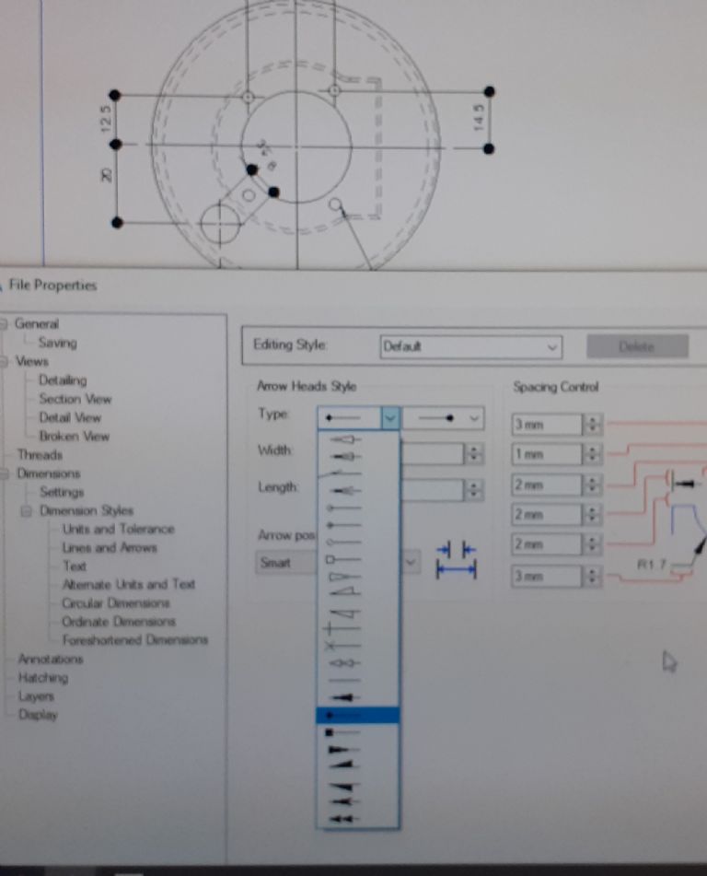Open Section View settings
707x876 pixels.
pos(75,399)
